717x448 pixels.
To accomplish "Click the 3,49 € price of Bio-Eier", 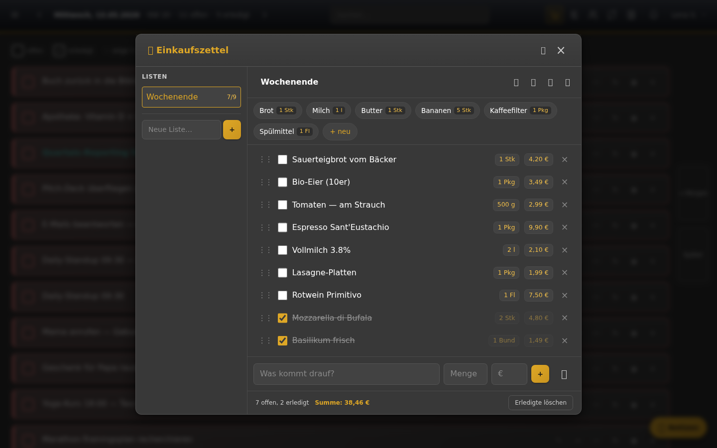I will (539, 182).
